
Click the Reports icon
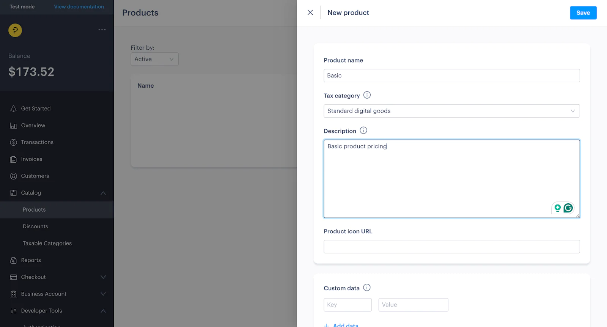pos(13,260)
